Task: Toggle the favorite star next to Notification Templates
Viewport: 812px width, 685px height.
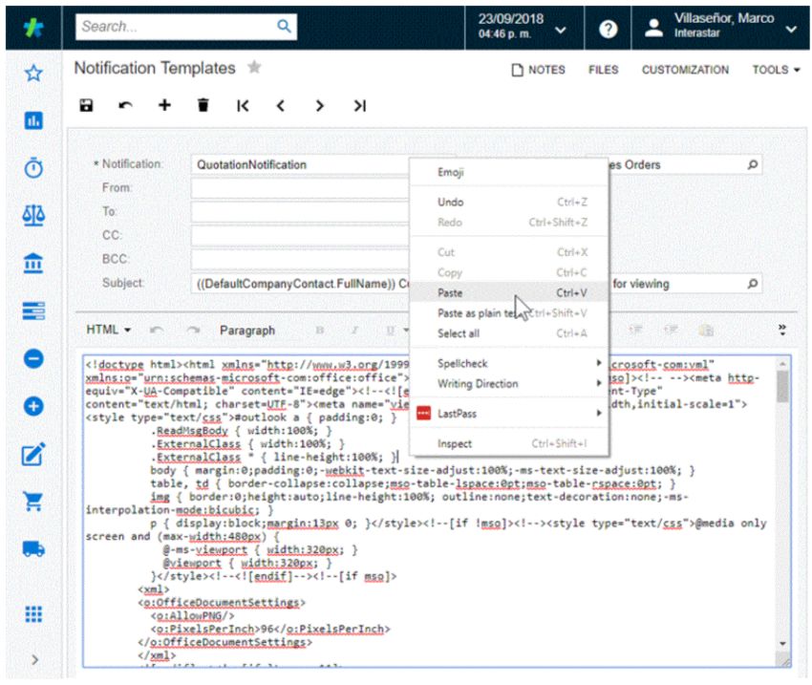Action: [256, 68]
